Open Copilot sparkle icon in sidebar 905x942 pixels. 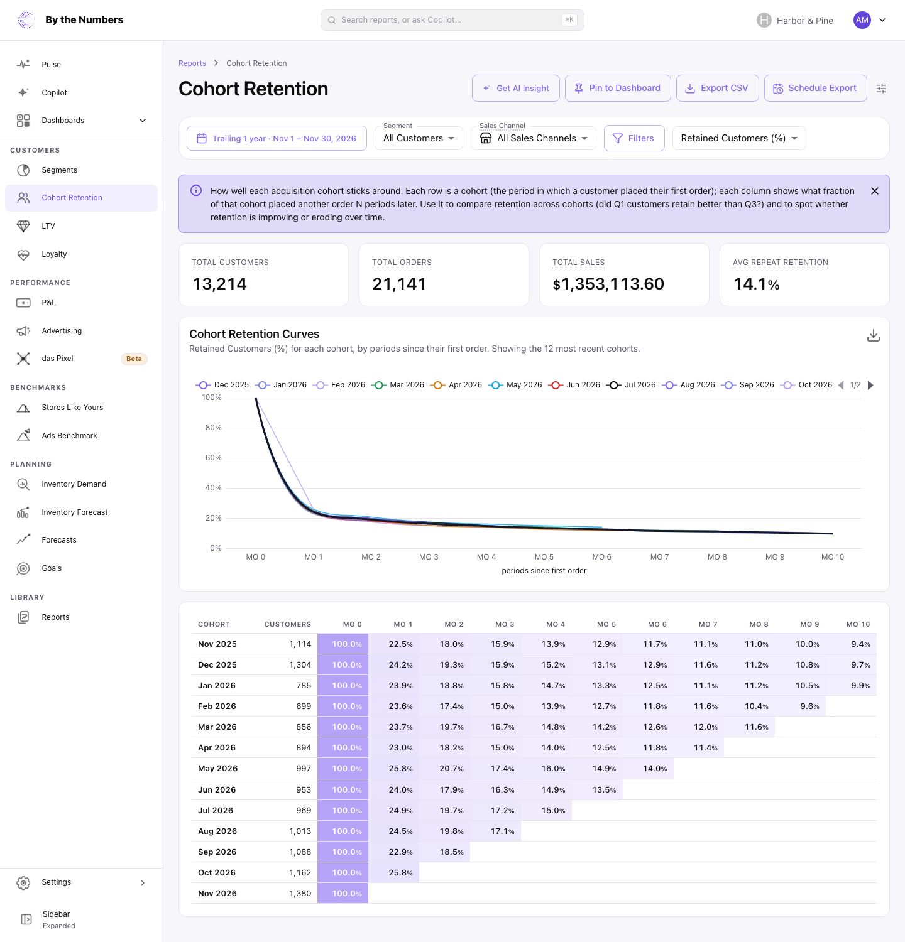point(23,92)
